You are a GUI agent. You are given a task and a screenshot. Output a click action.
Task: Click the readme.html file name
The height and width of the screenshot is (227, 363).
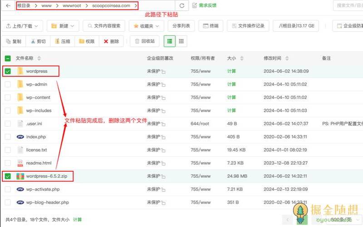[39, 163]
